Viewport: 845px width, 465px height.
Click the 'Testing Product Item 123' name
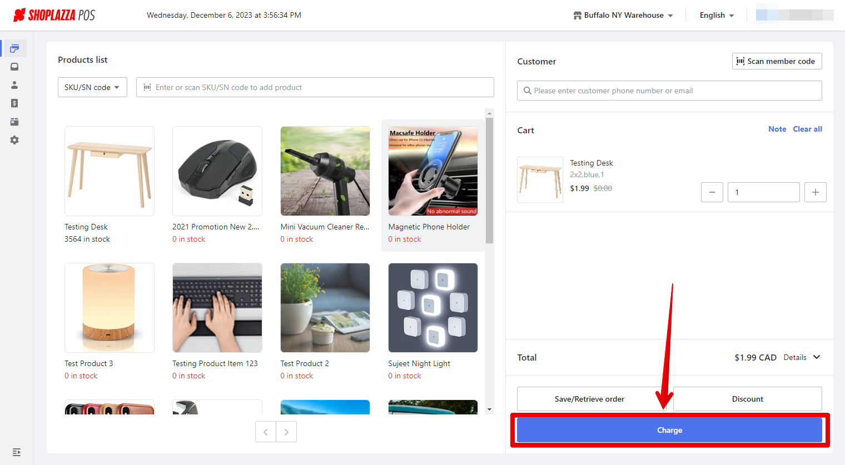pos(215,363)
